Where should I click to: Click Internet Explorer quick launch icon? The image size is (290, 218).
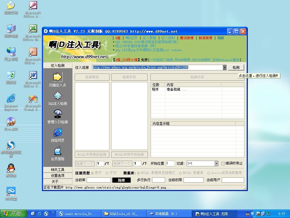(x=40, y=214)
